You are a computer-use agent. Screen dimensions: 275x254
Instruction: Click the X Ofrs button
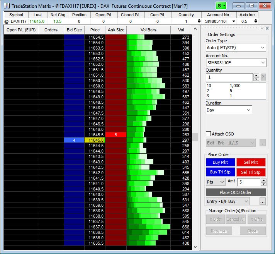(256, 219)
